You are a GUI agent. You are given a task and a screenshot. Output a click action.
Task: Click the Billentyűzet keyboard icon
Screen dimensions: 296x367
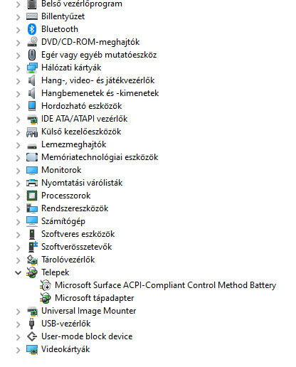pos(32,16)
